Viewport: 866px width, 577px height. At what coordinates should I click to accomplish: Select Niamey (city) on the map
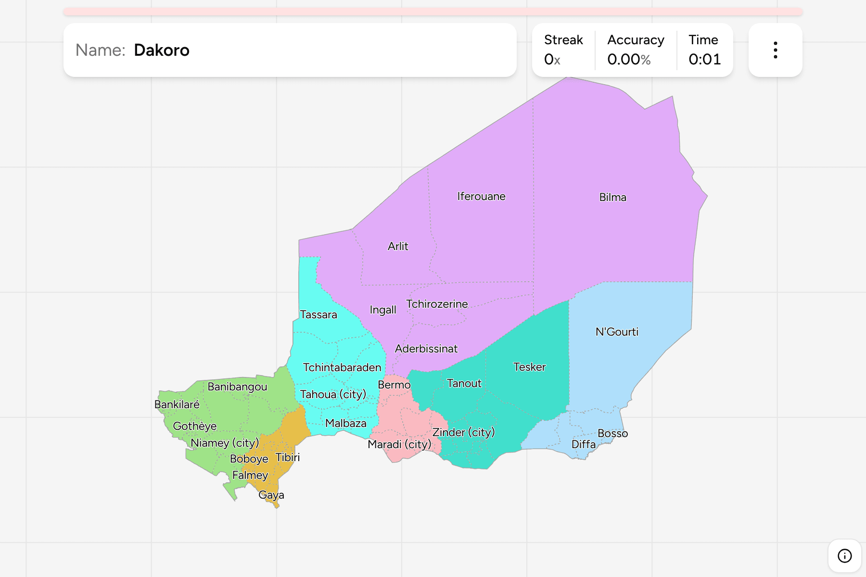(225, 443)
